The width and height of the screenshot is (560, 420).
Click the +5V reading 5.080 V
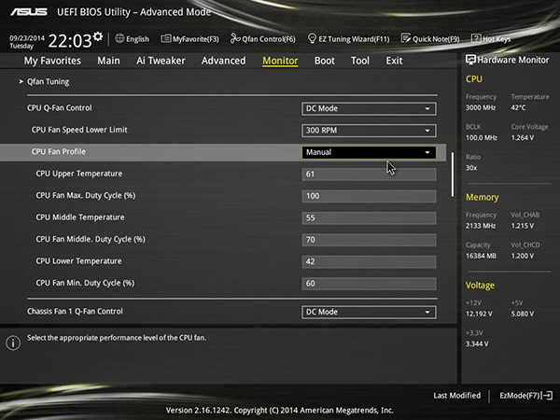point(523,314)
